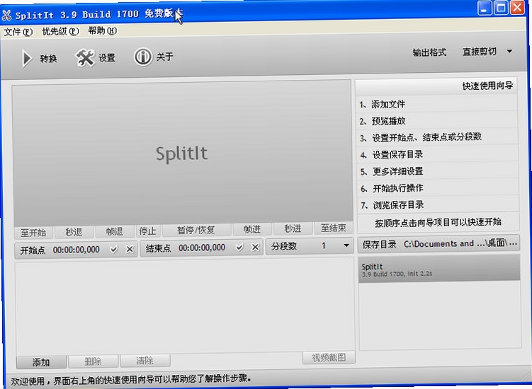Click the 转换 play arrow icon
Image resolution: width=532 pixels, height=389 pixels.
coord(26,59)
